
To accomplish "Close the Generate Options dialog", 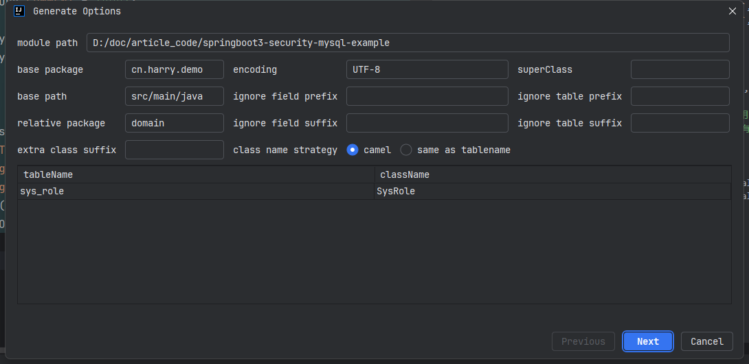I will click(732, 11).
